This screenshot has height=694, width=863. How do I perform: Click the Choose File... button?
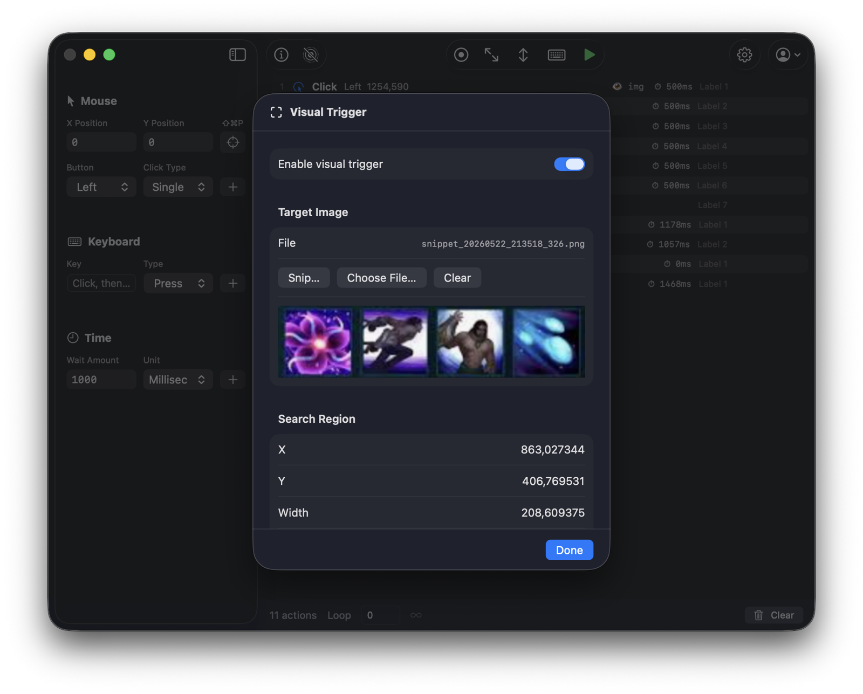[381, 278]
